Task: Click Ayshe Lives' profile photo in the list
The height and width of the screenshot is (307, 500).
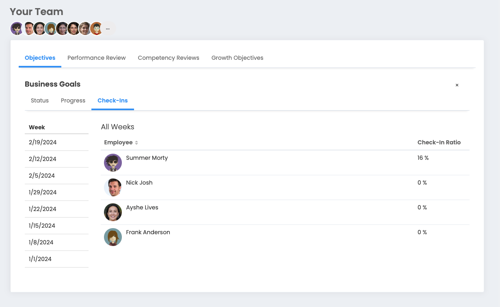Action: (x=113, y=212)
